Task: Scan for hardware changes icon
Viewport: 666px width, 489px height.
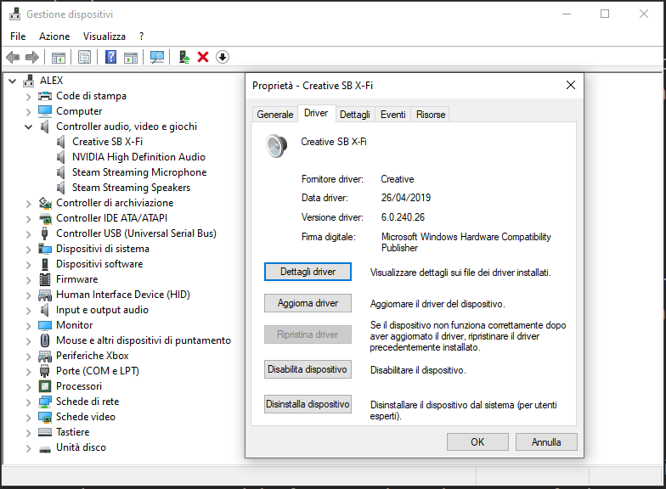Action: (x=157, y=57)
